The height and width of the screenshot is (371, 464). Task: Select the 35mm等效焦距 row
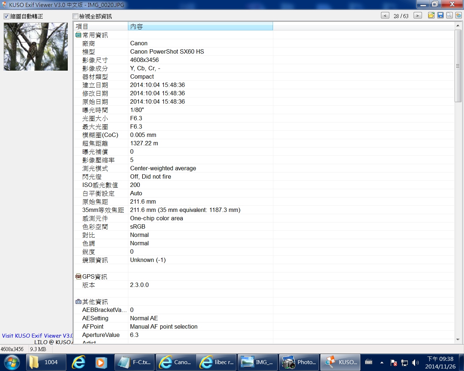(264, 210)
